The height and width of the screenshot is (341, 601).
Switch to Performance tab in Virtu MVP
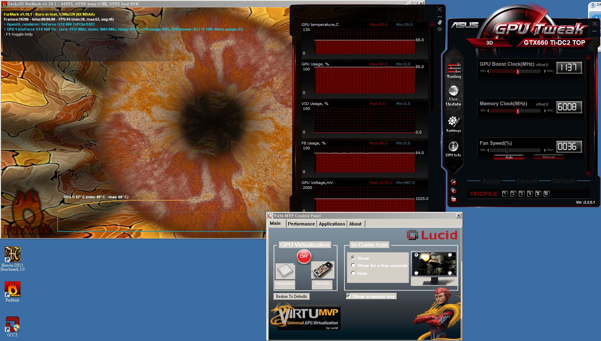point(301,224)
